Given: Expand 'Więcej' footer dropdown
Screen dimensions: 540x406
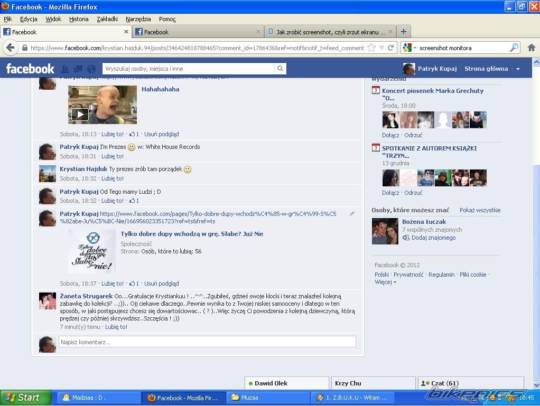Looking at the screenshot, I should point(385,282).
